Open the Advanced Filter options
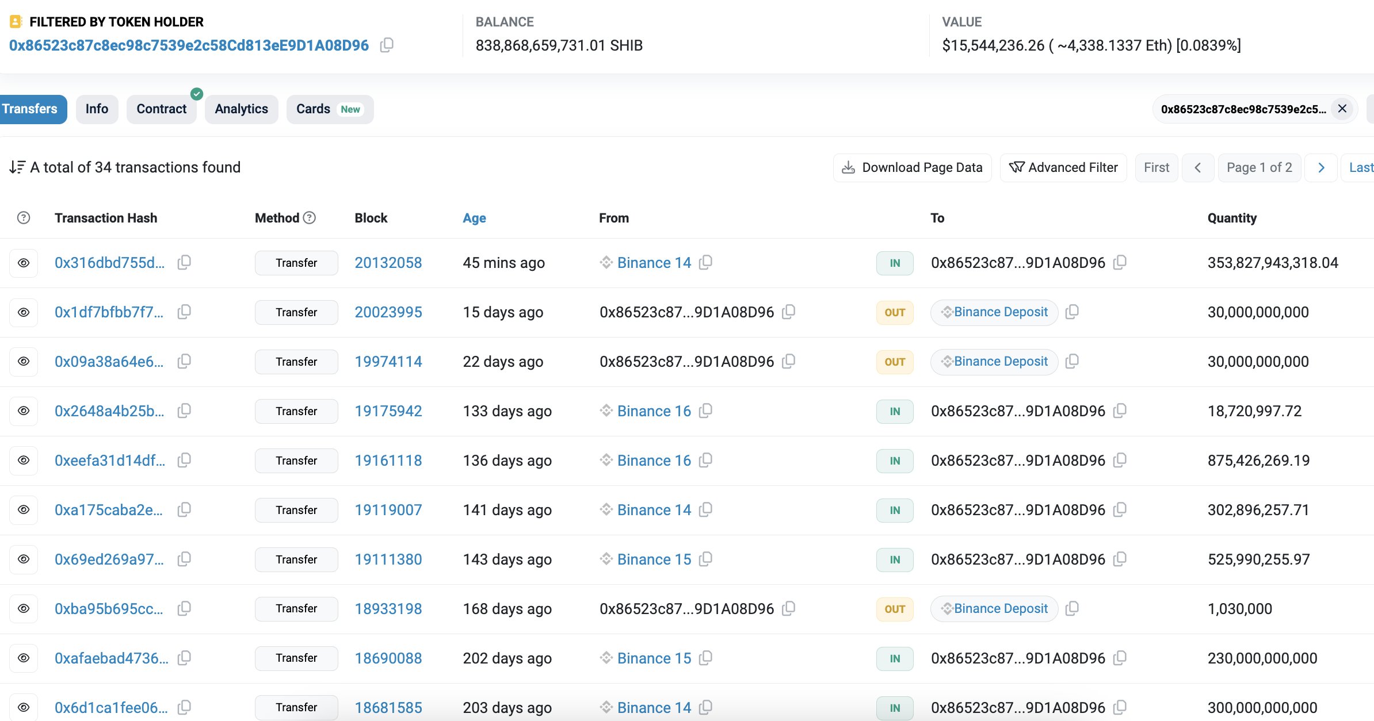Image resolution: width=1374 pixels, height=721 pixels. tap(1063, 168)
